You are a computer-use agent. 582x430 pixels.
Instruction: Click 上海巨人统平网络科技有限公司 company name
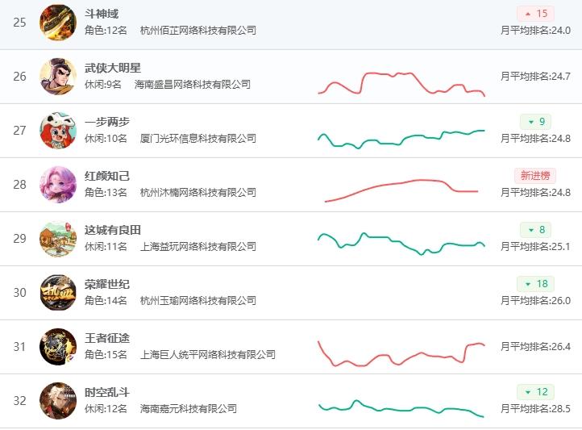click(208, 354)
